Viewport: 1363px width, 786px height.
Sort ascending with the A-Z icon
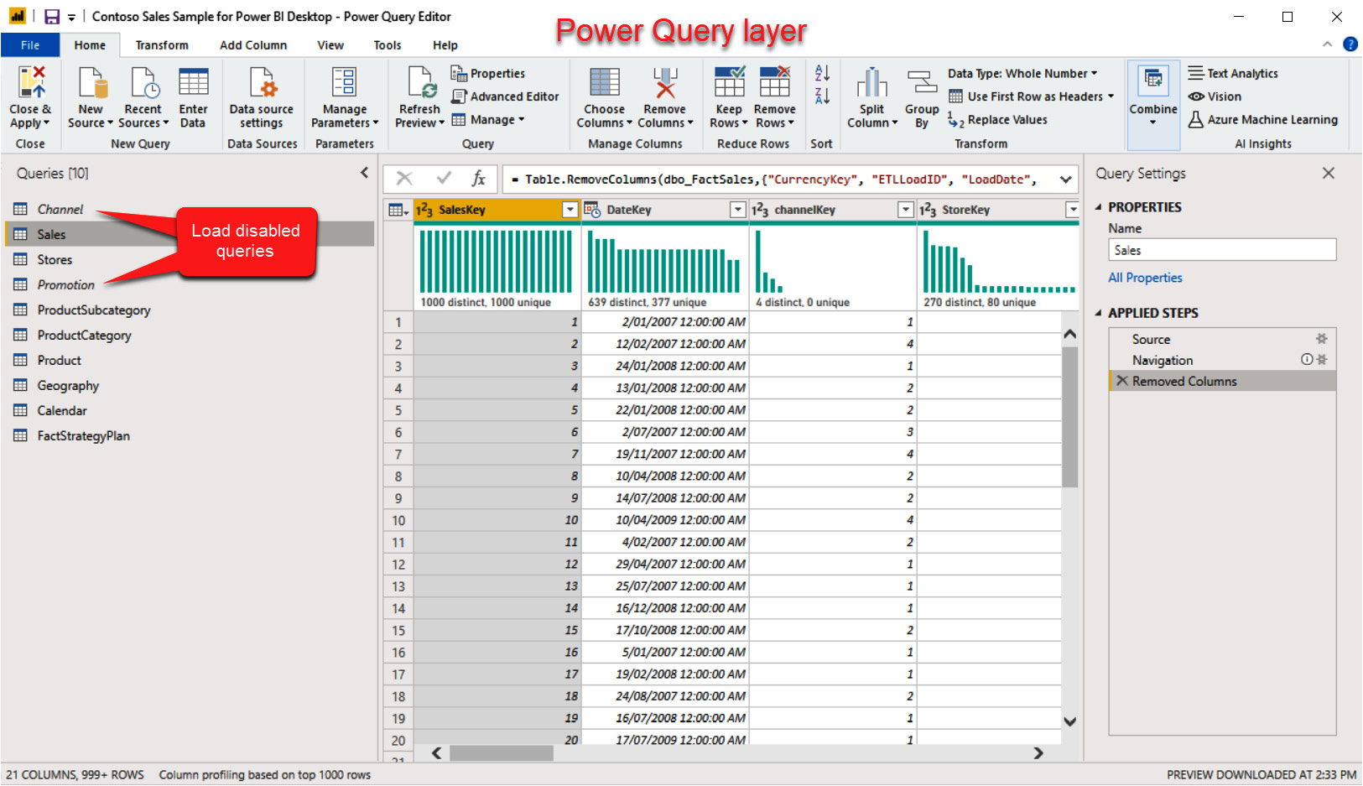click(822, 74)
